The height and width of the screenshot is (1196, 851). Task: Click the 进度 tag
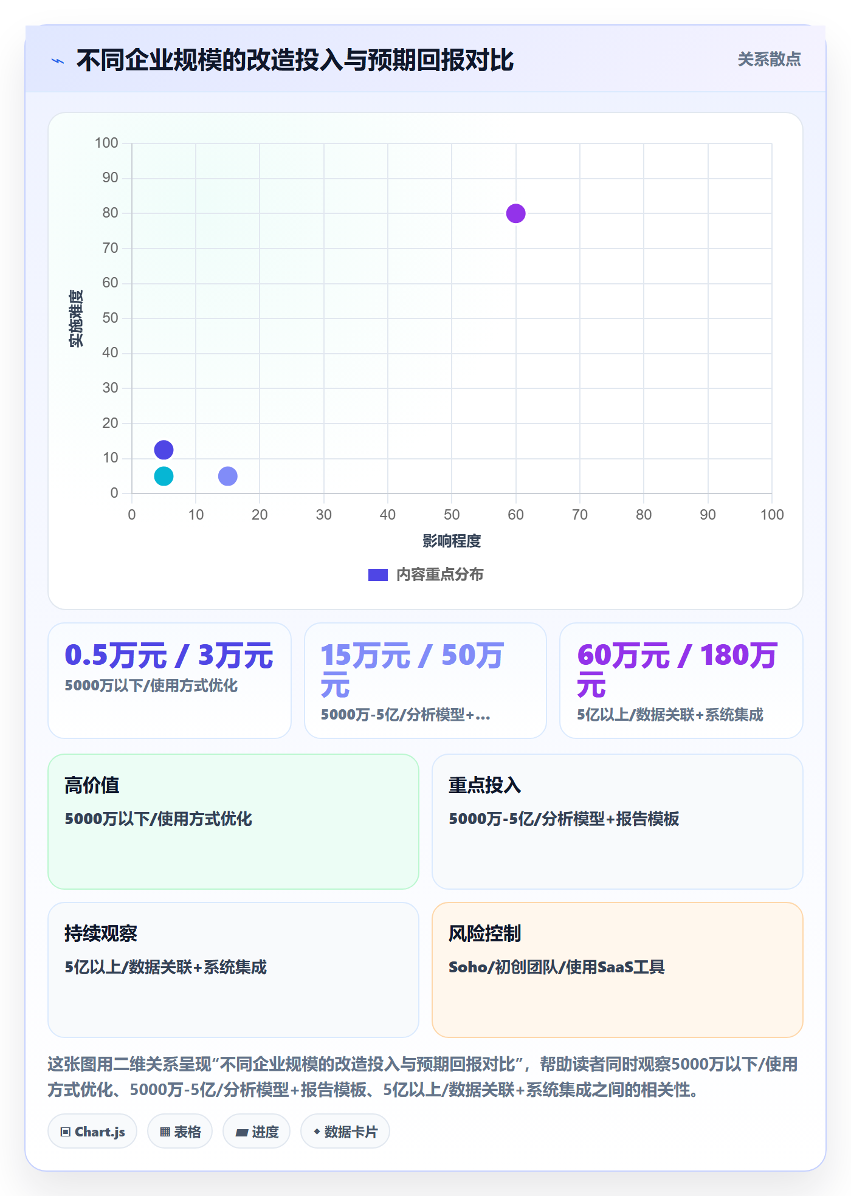(257, 1132)
